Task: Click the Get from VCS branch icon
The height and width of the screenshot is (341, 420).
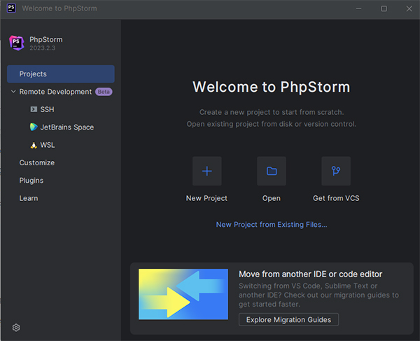Action: pyautogui.click(x=336, y=171)
